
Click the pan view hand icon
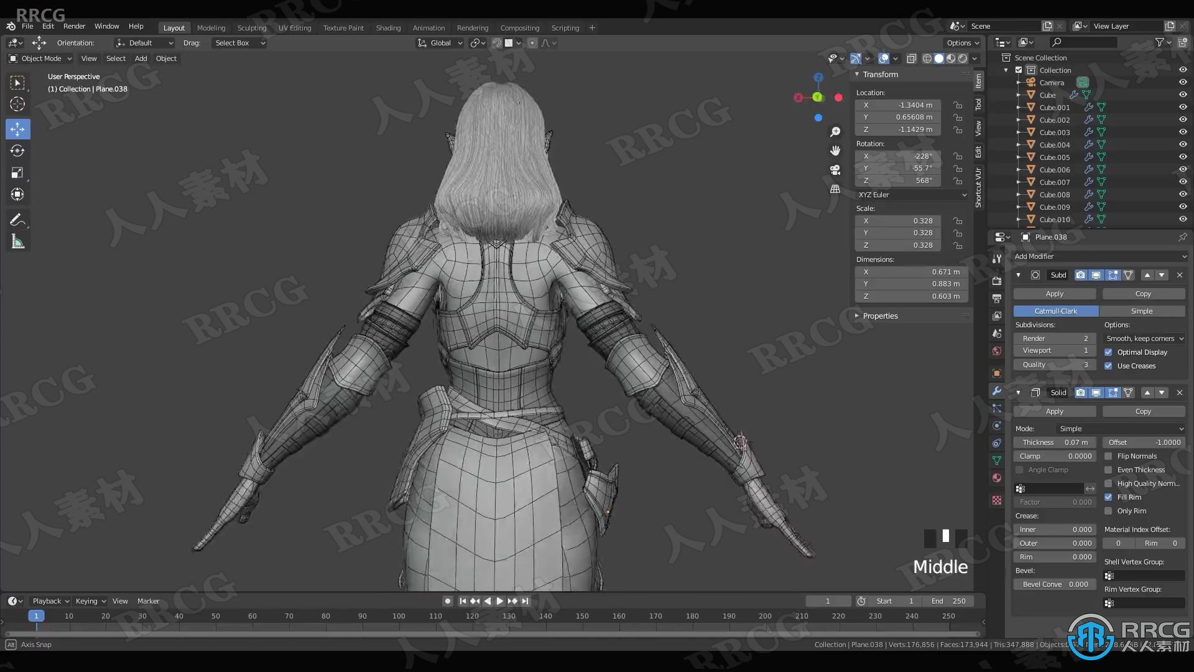coord(835,151)
